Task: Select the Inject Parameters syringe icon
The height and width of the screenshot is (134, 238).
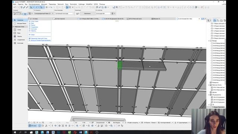Action: [x=27, y=7]
